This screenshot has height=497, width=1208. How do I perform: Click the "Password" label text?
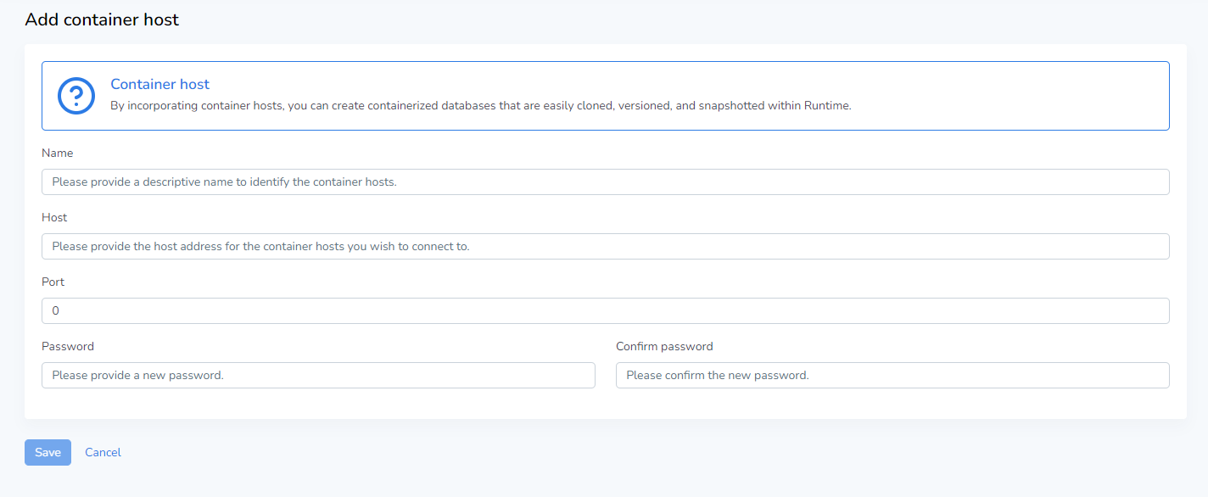click(68, 347)
